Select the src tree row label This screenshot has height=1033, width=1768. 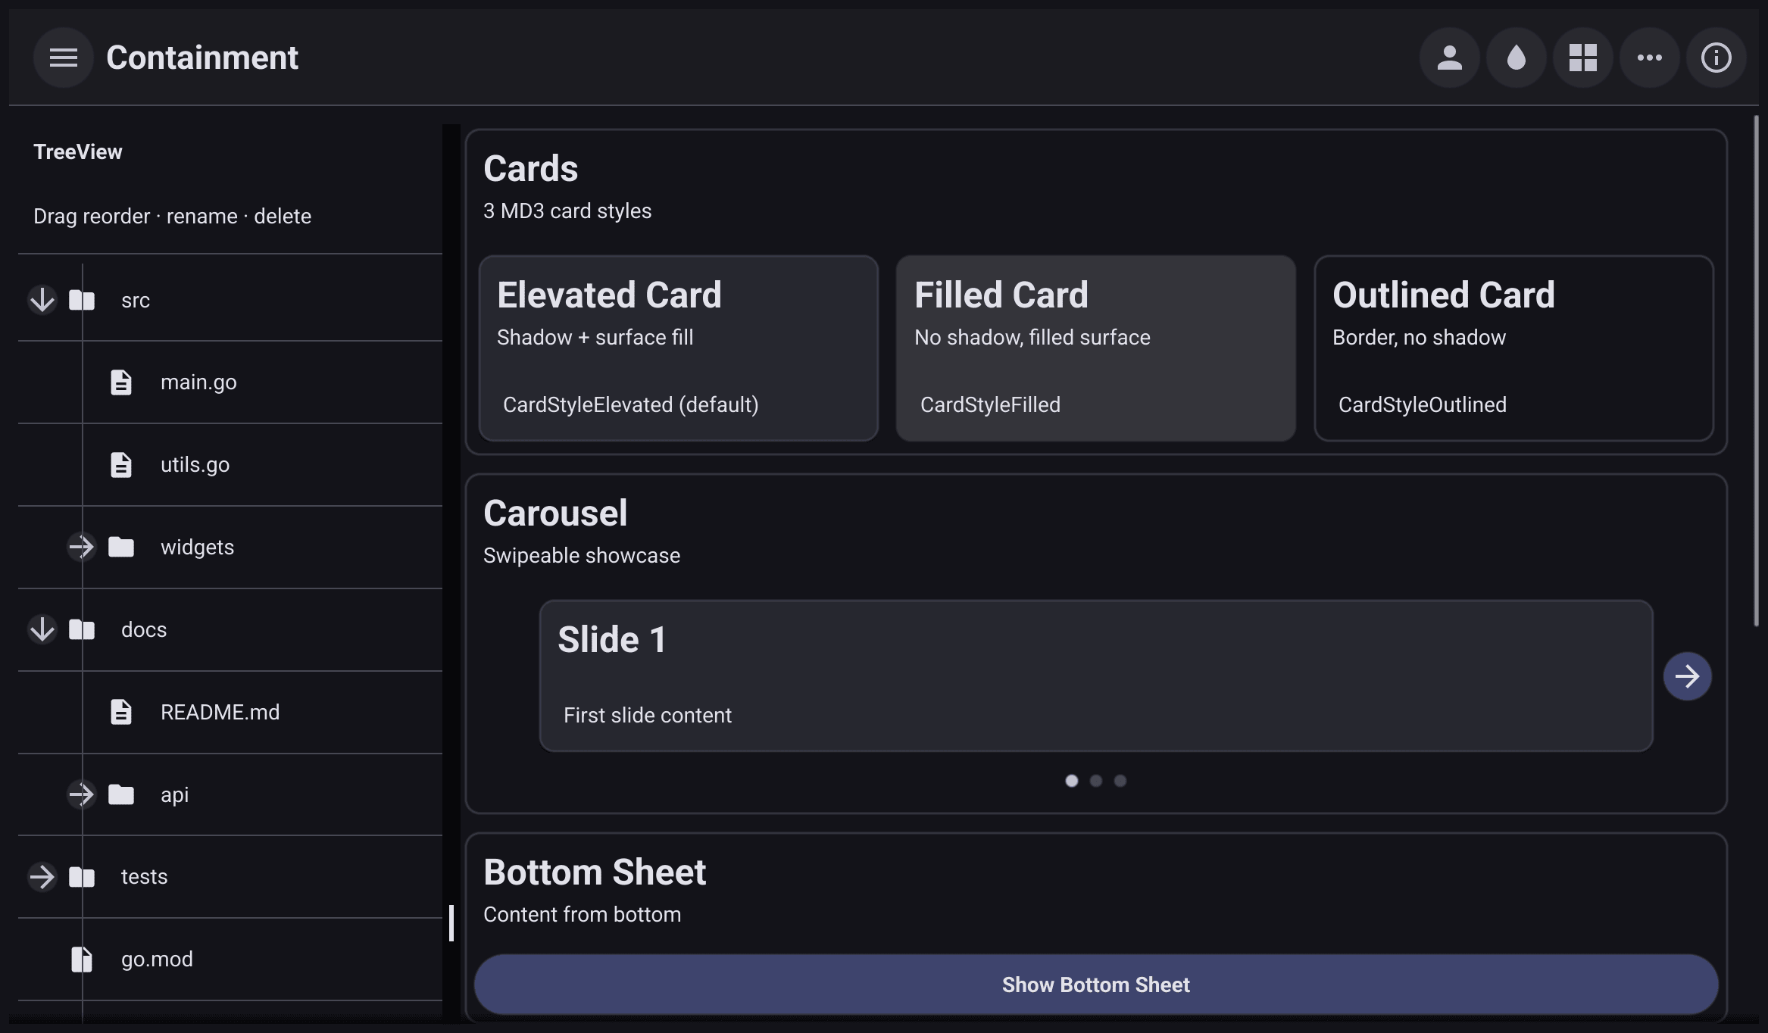(136, 301)
